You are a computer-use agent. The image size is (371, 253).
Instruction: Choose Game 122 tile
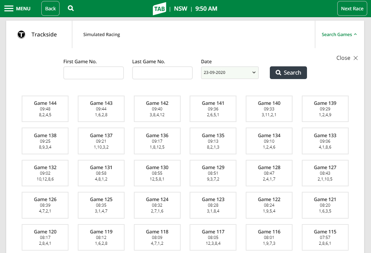pyautogui.click(x=269, y=205)
